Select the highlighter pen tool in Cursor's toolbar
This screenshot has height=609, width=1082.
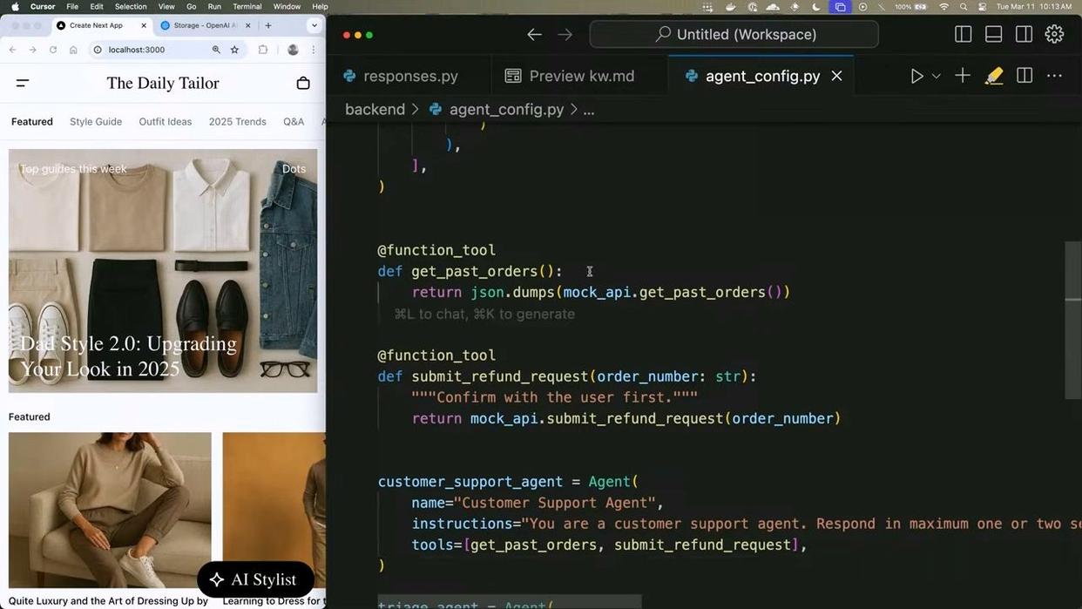[x=994, y=76]
